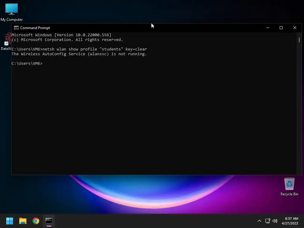Open the Recycle Bin desktop icon
The image size is (304, 228).
(x=289, y=187)
